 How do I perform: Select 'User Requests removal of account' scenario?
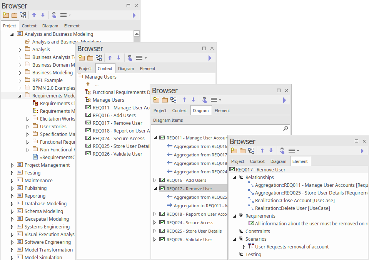tap(292, 247)
